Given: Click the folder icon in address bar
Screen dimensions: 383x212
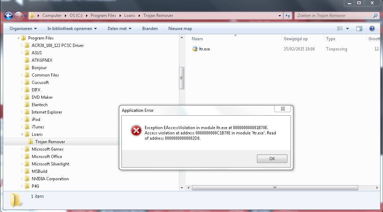Looking at the screenshot, I should [x=32, y=16].
